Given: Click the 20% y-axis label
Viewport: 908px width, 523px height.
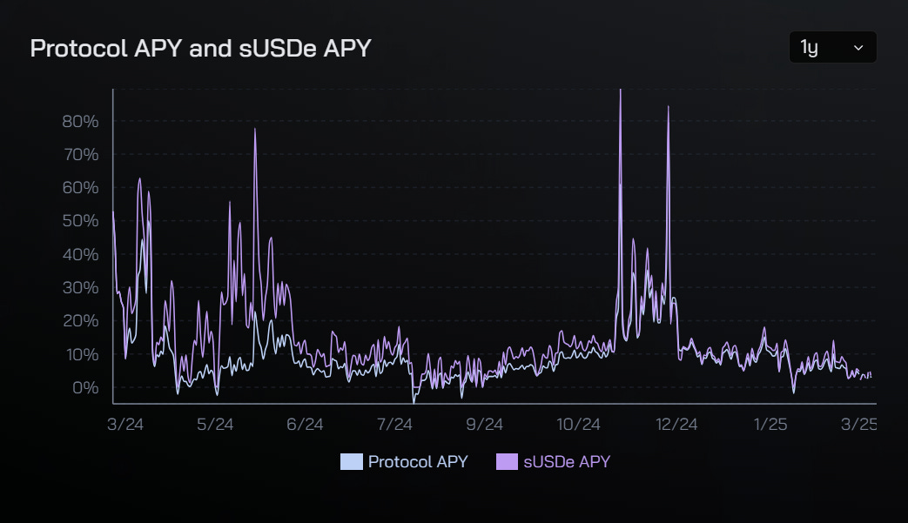Looking at the screenshot, I should click(x=80, y=320).
